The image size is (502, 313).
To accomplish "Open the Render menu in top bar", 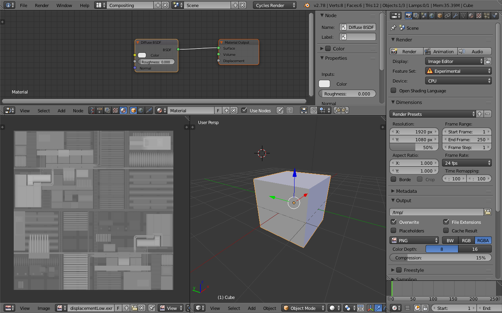I will pyautogui.click(x=42, y=5).
